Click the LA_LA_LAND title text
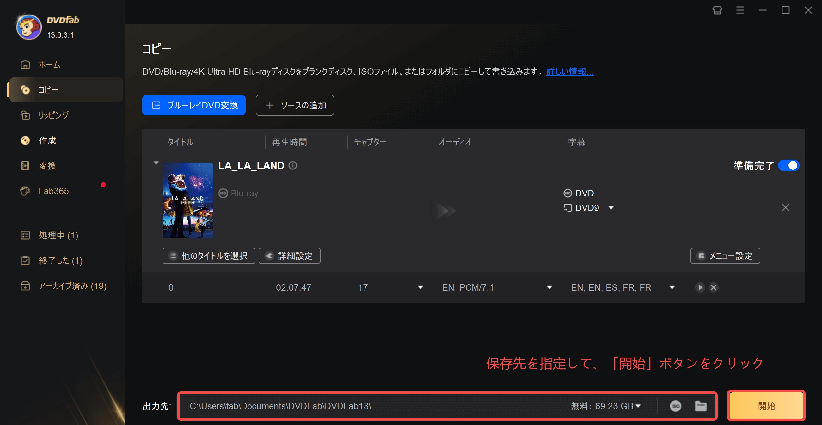This screenshot has width=822, height=425. tap(251, 166)
